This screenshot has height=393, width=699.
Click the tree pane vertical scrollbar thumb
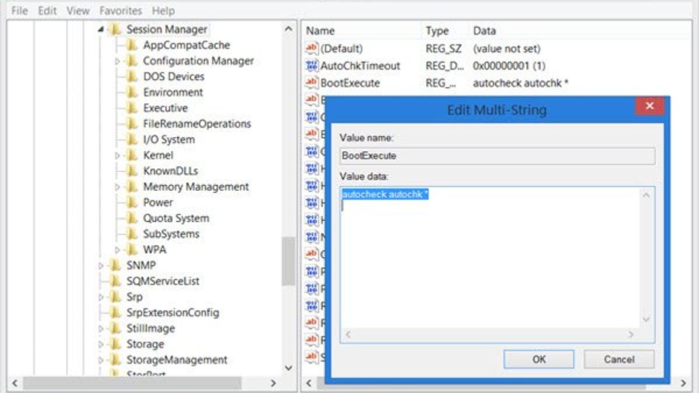288,261
